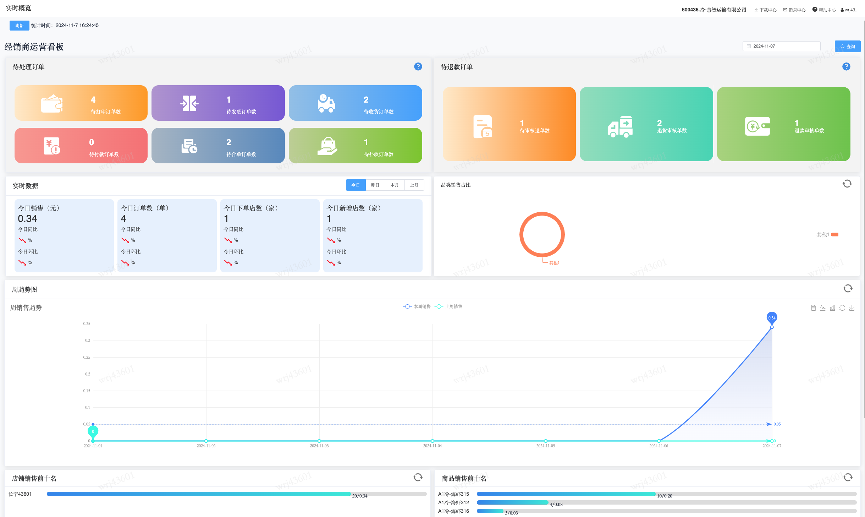Open data view icon in weekly sales chart
Screen dimensions: 865x517
[x=813, y=308]
